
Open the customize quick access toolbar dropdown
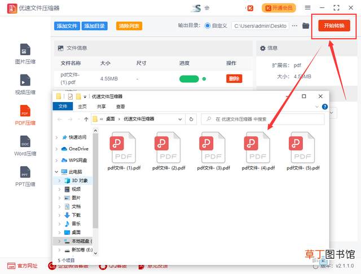tap(85, 97)
